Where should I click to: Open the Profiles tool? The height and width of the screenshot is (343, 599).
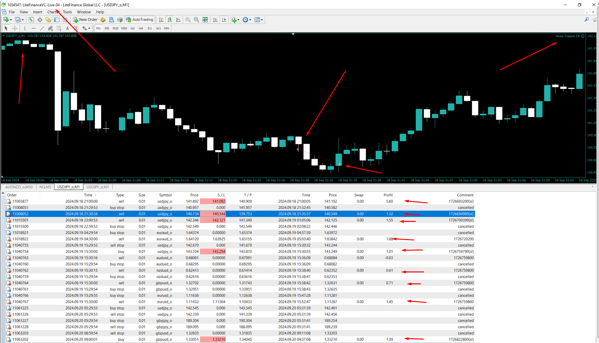18,20
